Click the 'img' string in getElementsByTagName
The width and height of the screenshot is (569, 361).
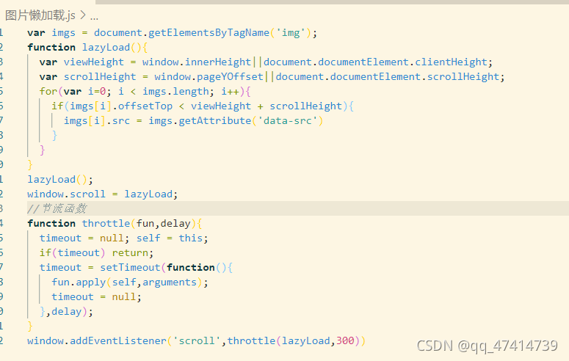(291, 33)
